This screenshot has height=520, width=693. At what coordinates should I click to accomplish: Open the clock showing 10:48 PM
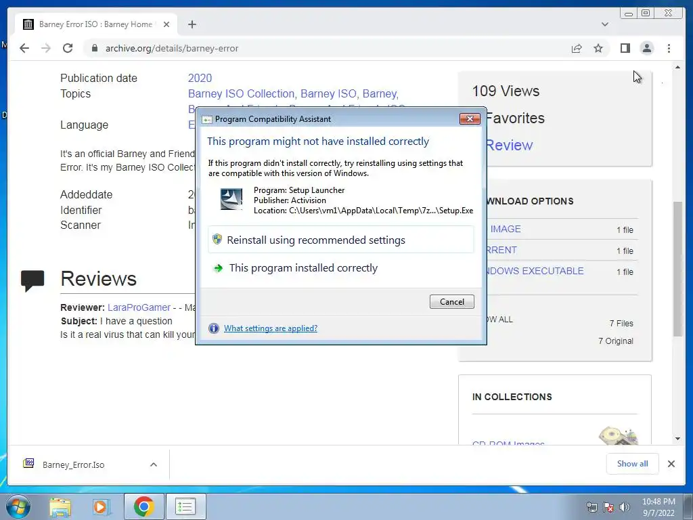point(658,507)
